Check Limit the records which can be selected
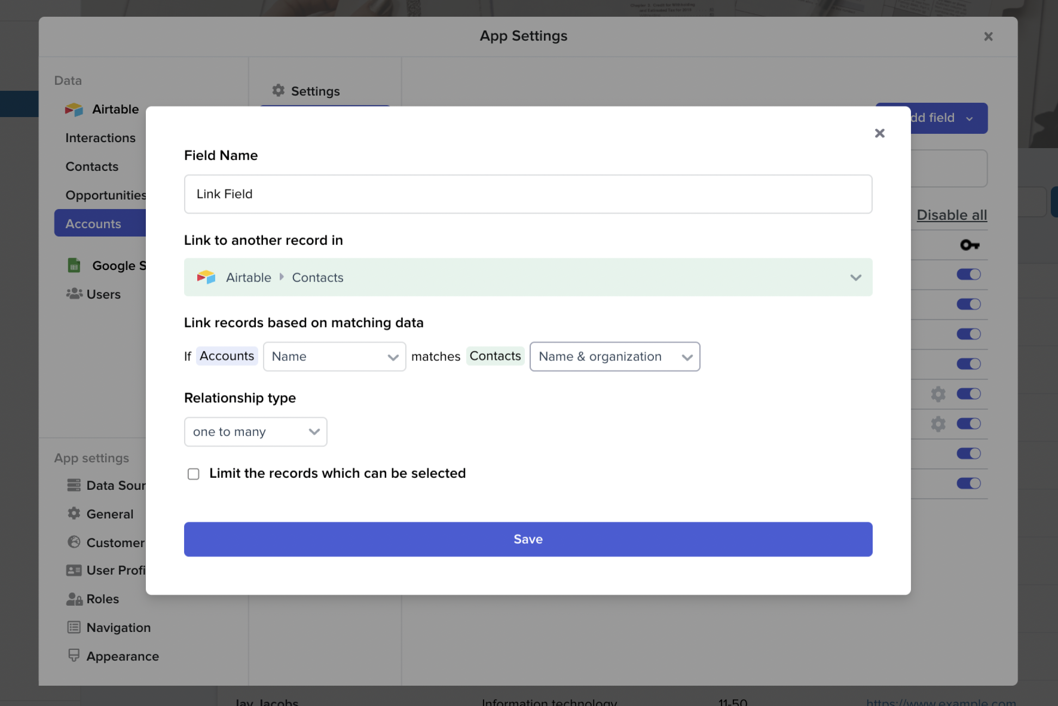 (193, 474)
